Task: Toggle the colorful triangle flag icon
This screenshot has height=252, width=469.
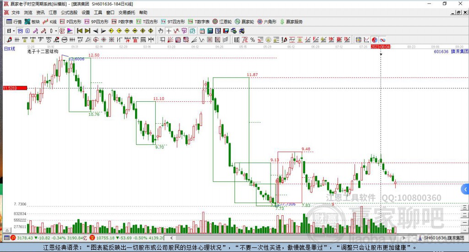Action: [x=70, y=31]
